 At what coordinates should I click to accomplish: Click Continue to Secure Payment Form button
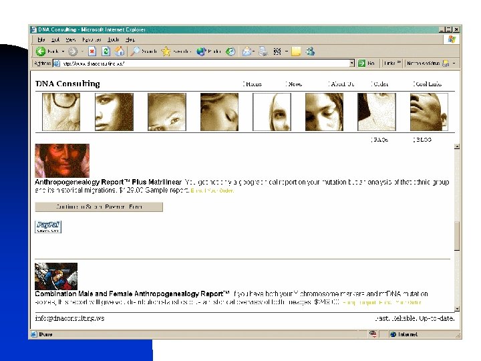click(x=99, y=207)
